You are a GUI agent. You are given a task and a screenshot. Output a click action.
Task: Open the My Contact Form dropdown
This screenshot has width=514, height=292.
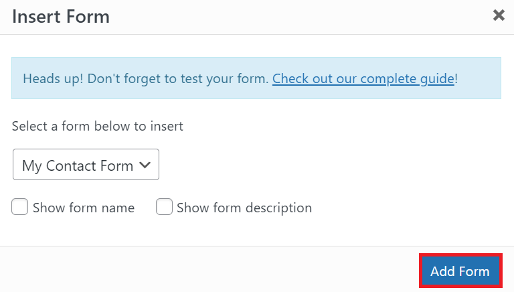[x=86, y=165]
